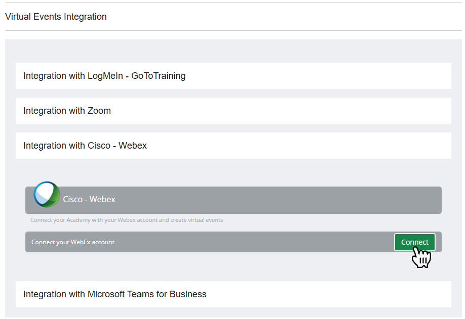Expand the Integration with Zoom section

point(67,111)
